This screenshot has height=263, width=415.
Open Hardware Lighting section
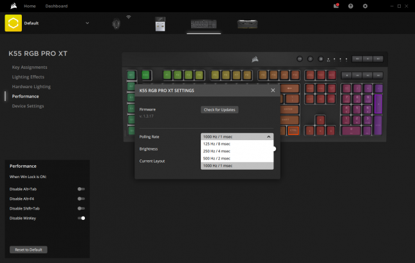[32, 87]
